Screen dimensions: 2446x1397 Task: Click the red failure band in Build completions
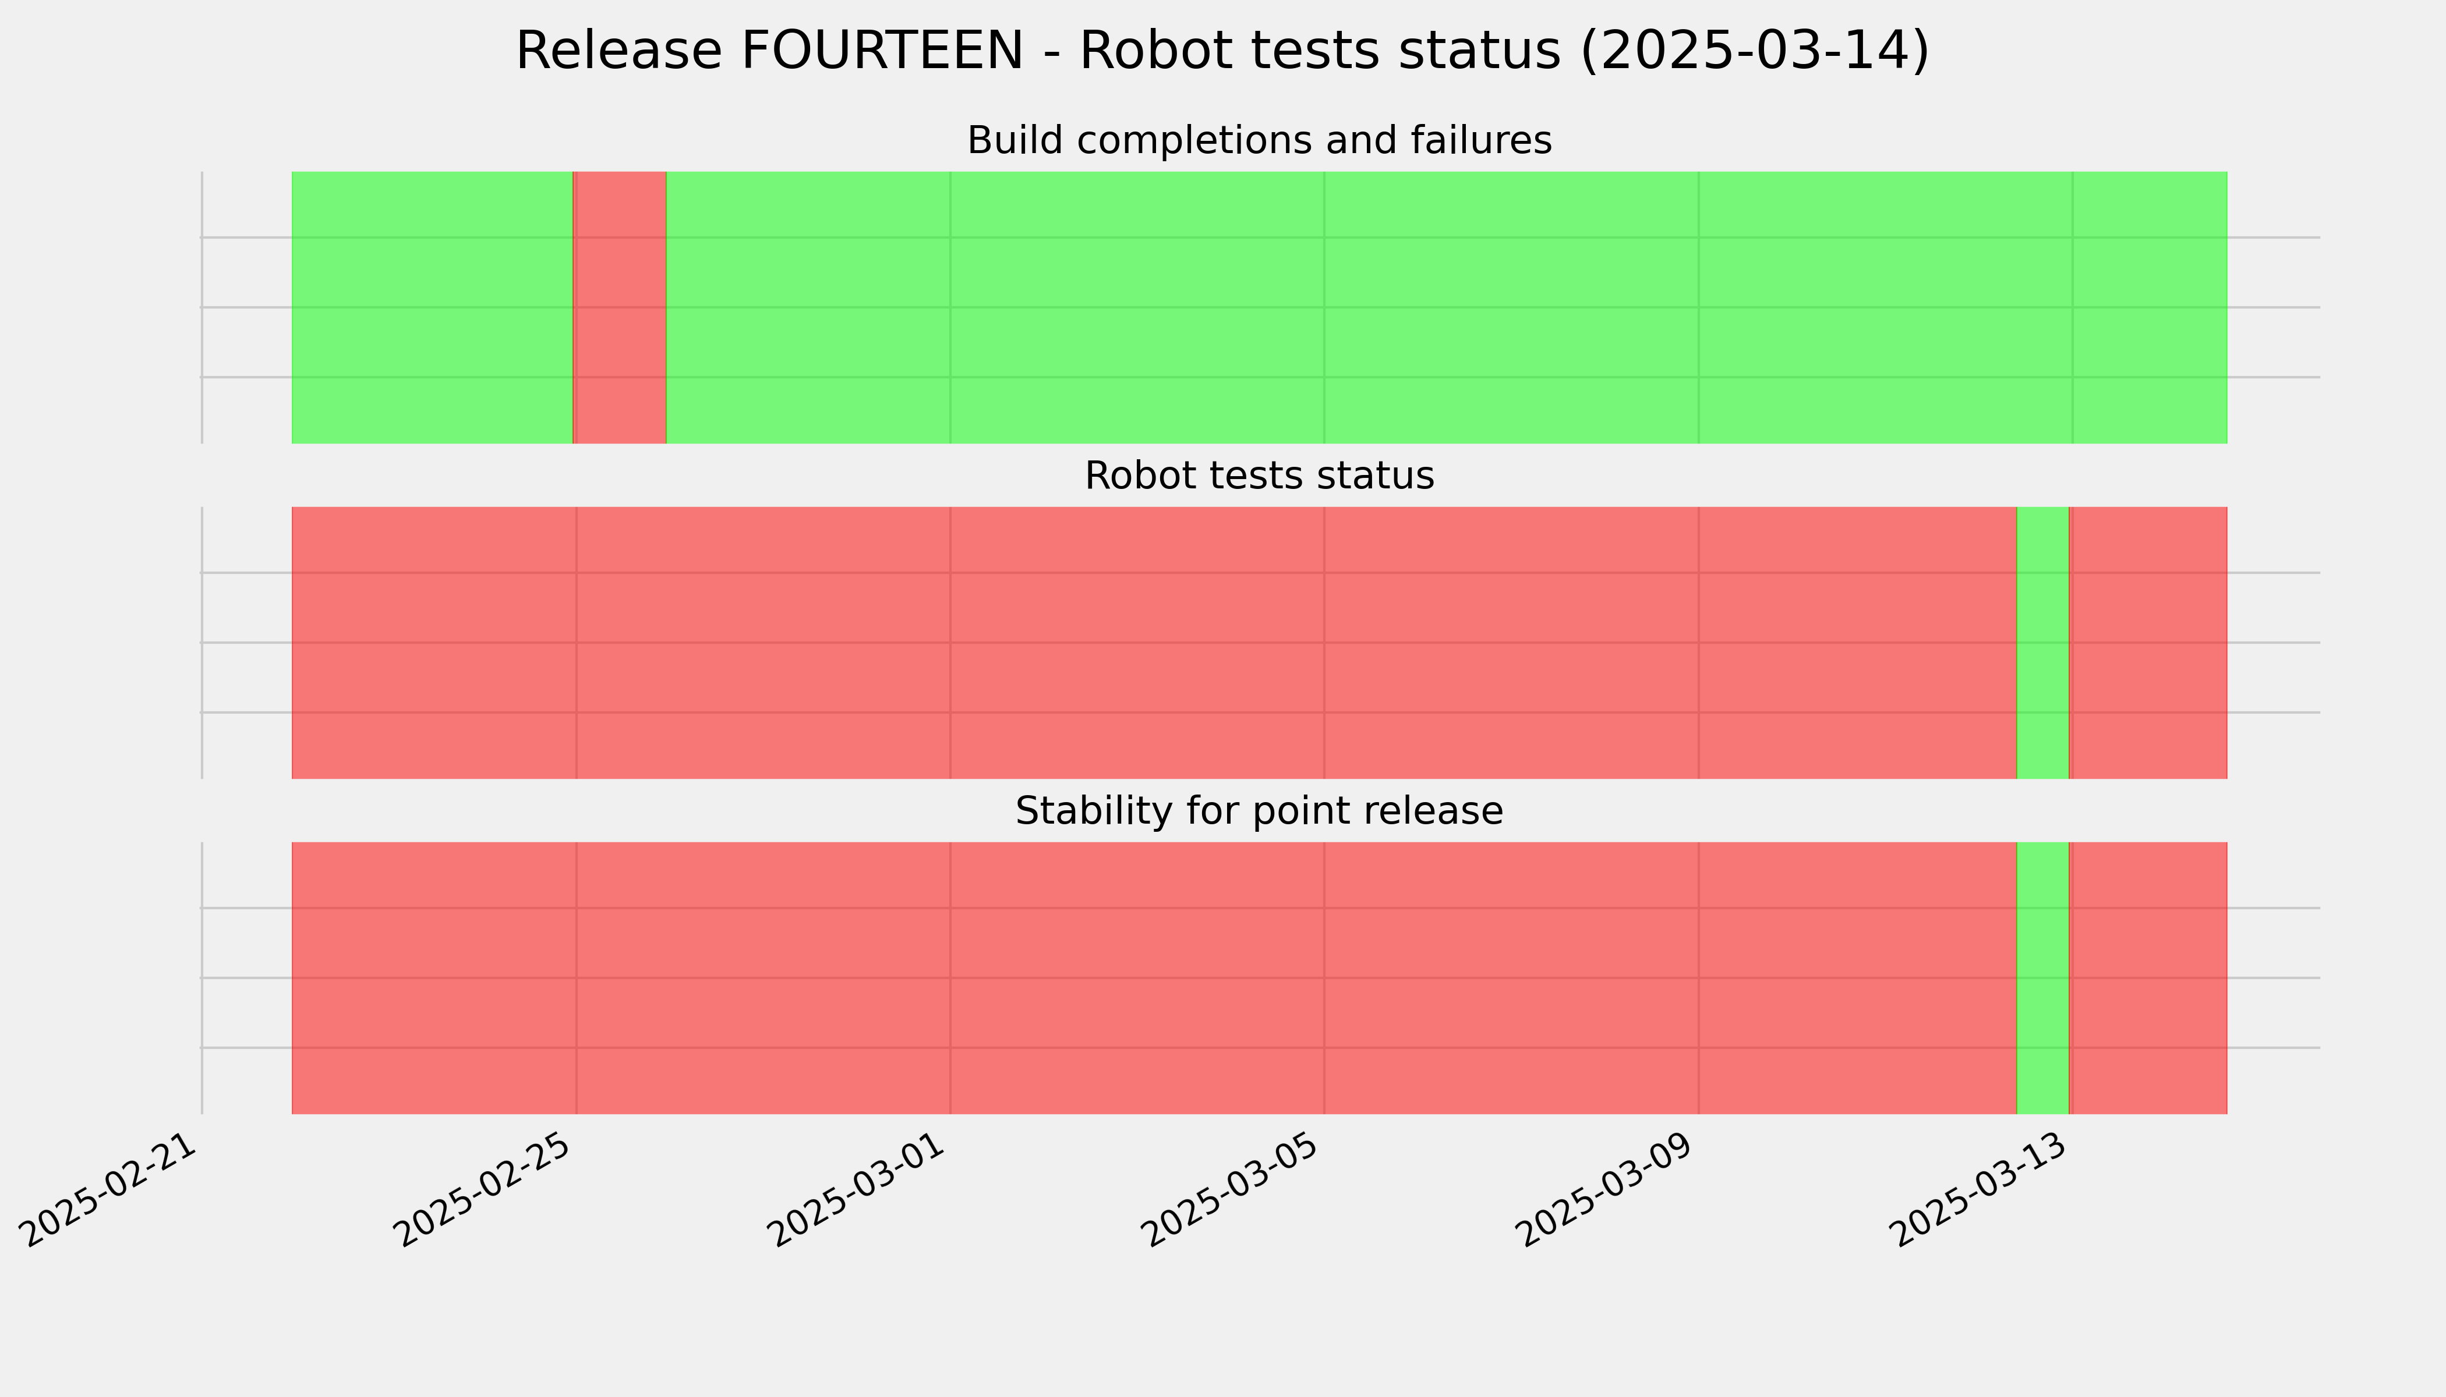620,307
